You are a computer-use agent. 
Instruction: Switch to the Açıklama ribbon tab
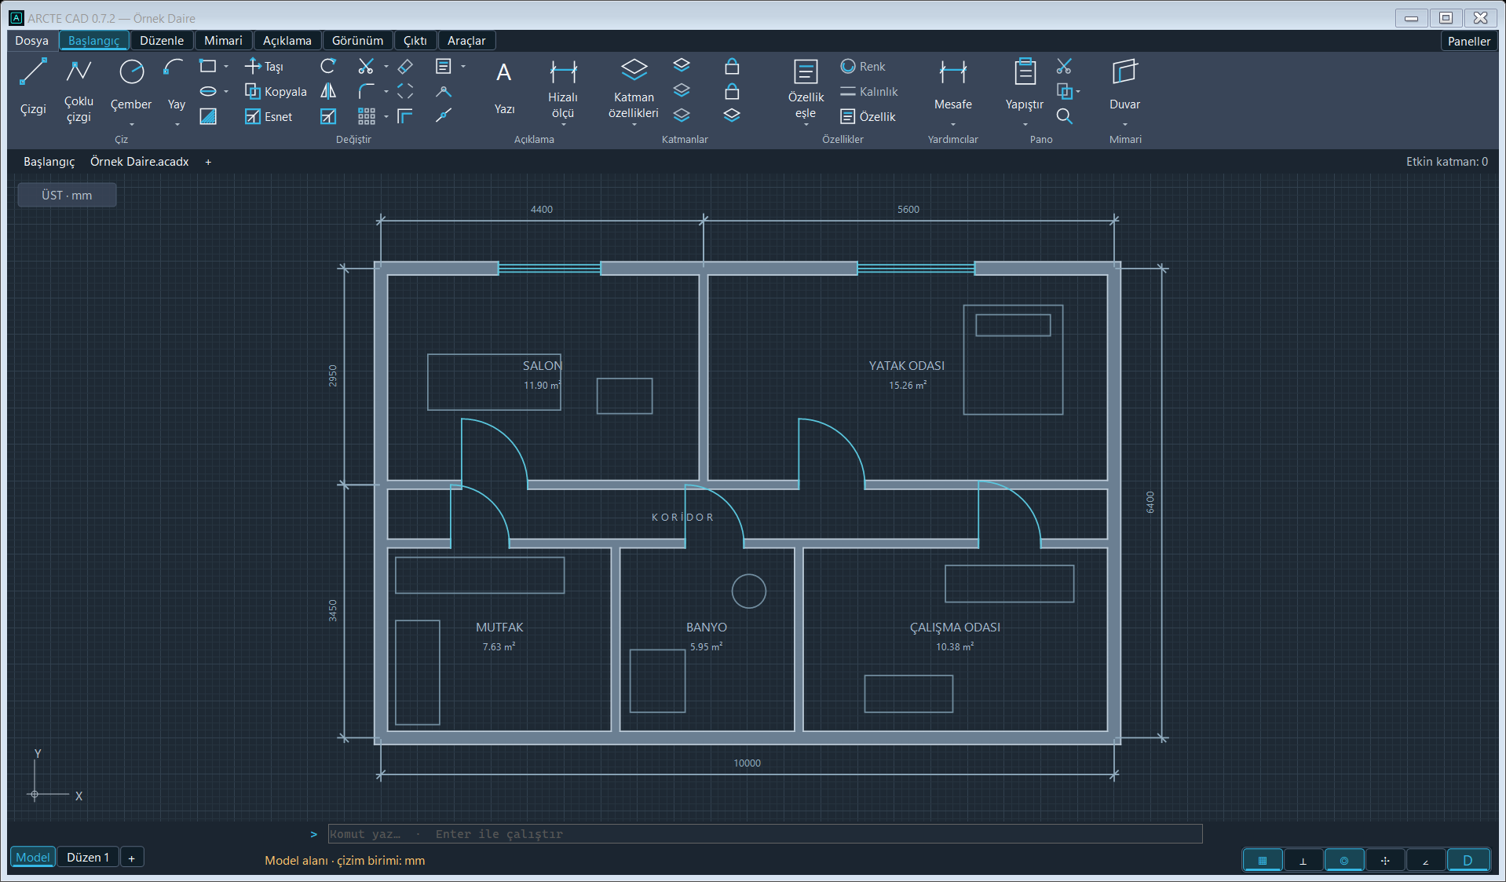287,40
